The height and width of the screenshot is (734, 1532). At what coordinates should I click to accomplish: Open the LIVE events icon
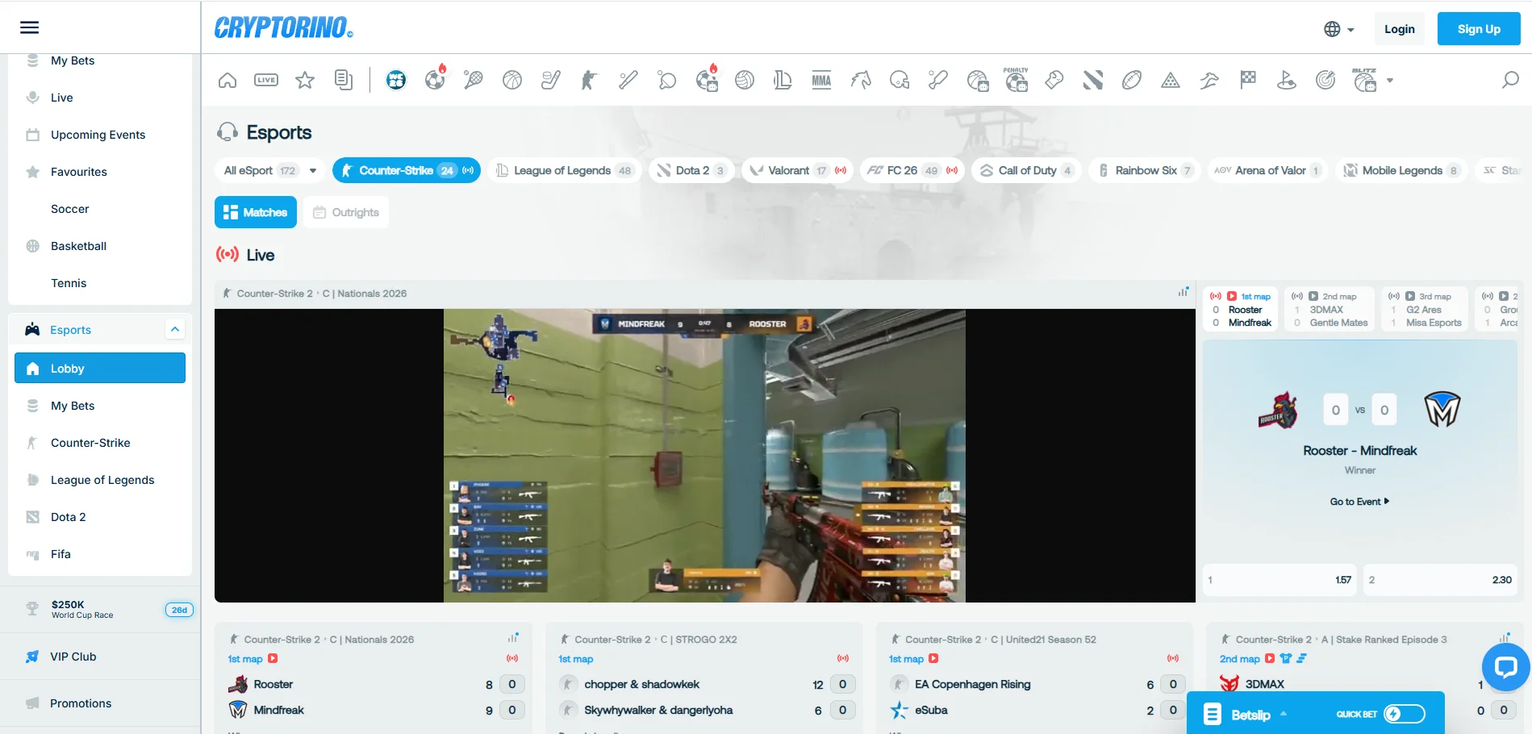coord(266,80)
